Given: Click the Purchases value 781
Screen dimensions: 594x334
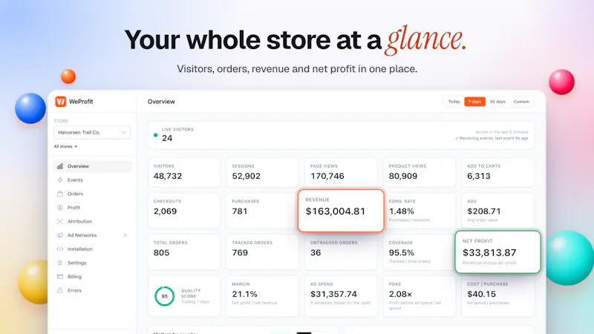Looking at the screenshot, I should coord(240,212).
